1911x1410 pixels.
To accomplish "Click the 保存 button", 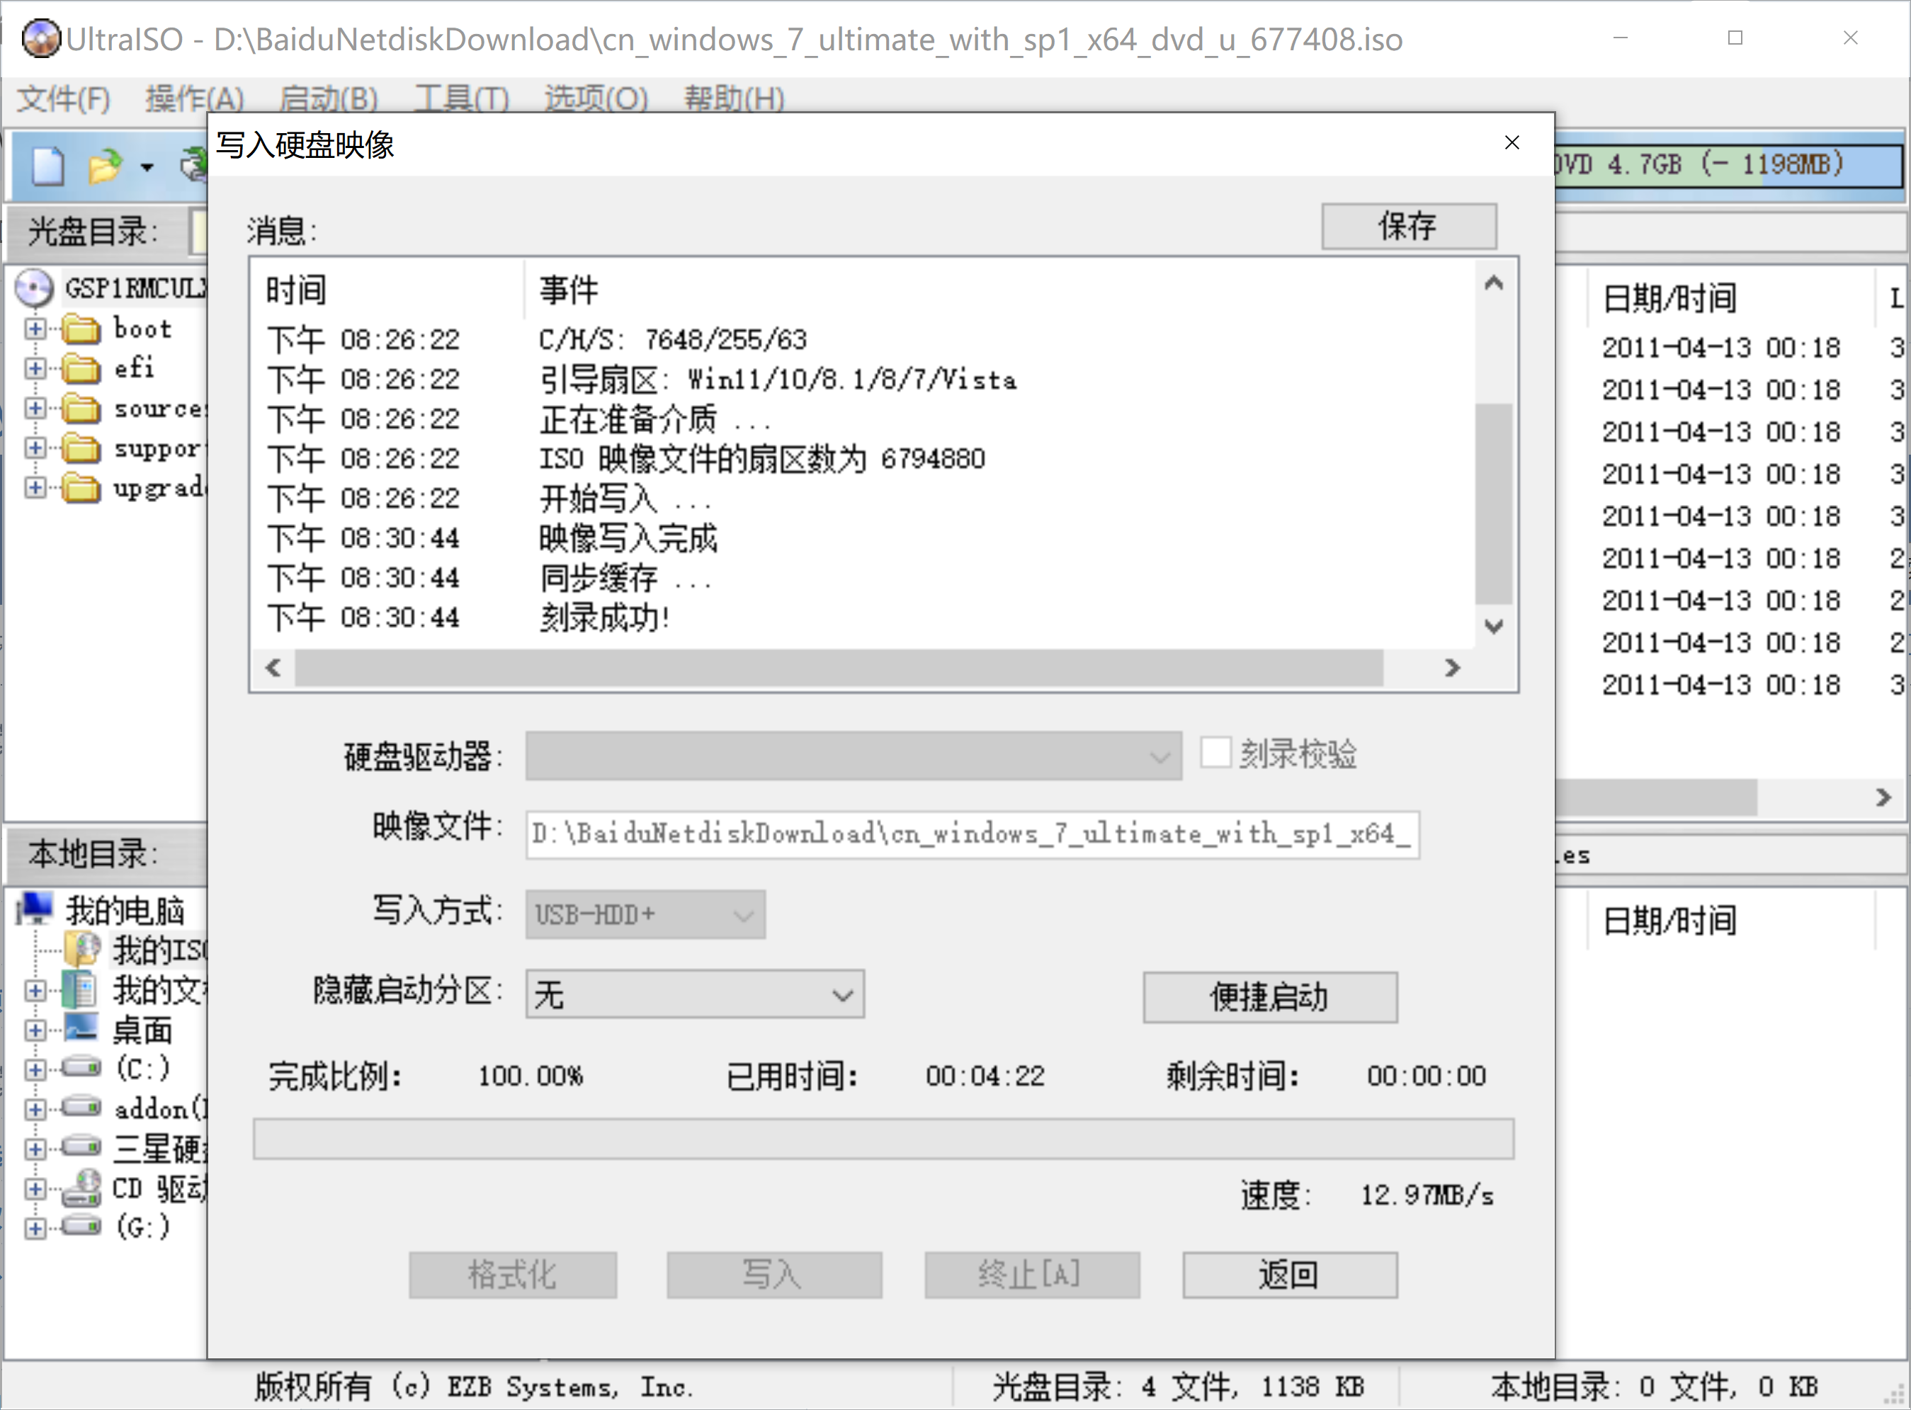I will (x=1408, y=226).
